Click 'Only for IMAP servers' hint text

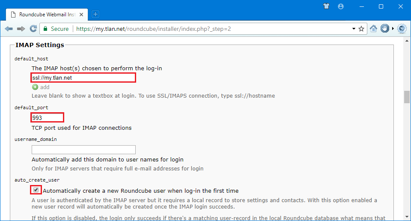point(117,169)
